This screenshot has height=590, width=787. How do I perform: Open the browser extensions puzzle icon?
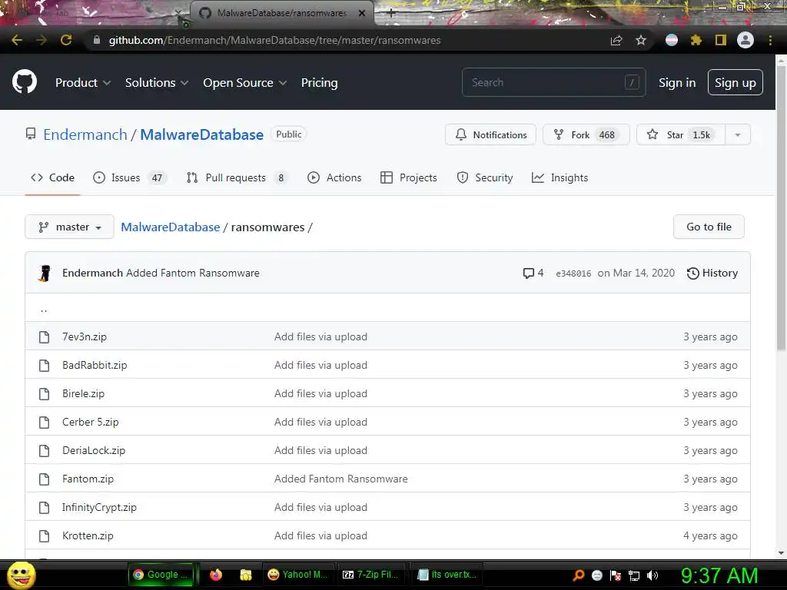click(696, 40)
